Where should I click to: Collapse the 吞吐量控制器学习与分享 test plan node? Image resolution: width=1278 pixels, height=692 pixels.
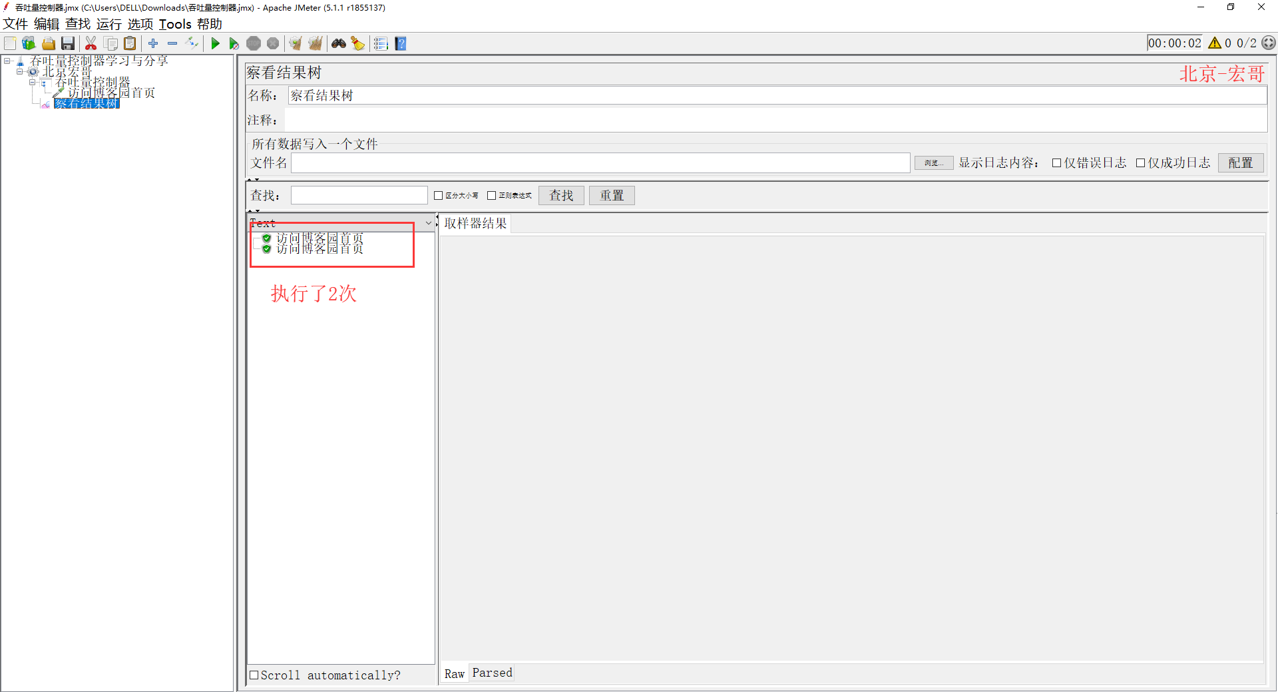(7, 61)
